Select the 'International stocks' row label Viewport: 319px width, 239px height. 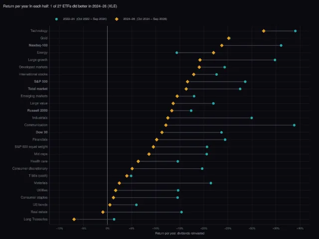point(33,74)
